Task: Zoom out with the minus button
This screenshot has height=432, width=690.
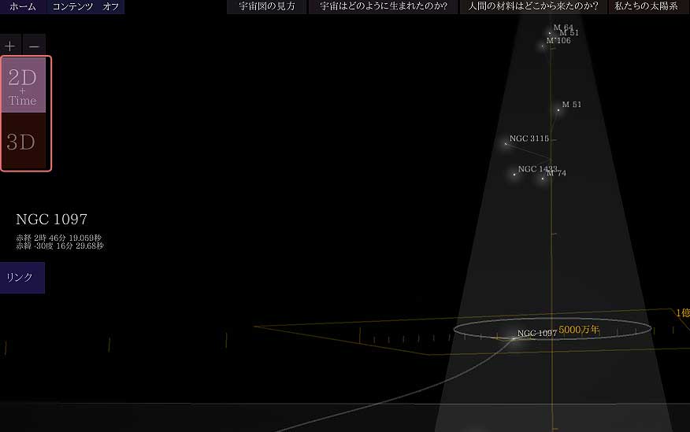Action: [x=34, y=46]
